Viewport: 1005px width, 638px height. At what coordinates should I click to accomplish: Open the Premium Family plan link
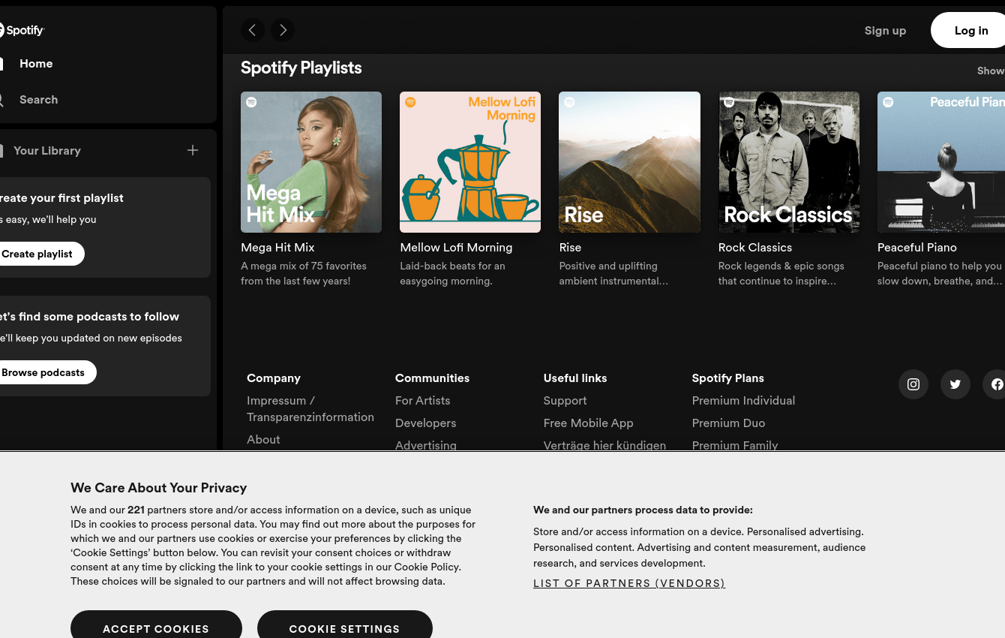pos(735,444)
